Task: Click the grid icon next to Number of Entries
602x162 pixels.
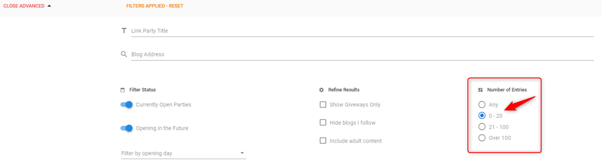Action: point(480,90)
